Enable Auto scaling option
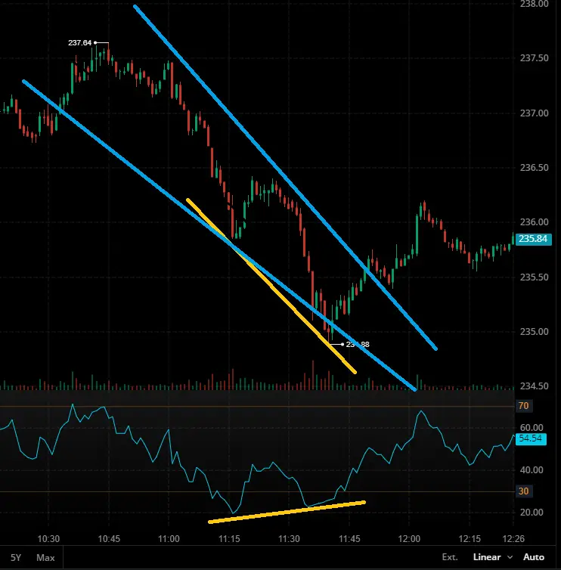The height and width of the screenshot is (570, 561). coord(533,557)
